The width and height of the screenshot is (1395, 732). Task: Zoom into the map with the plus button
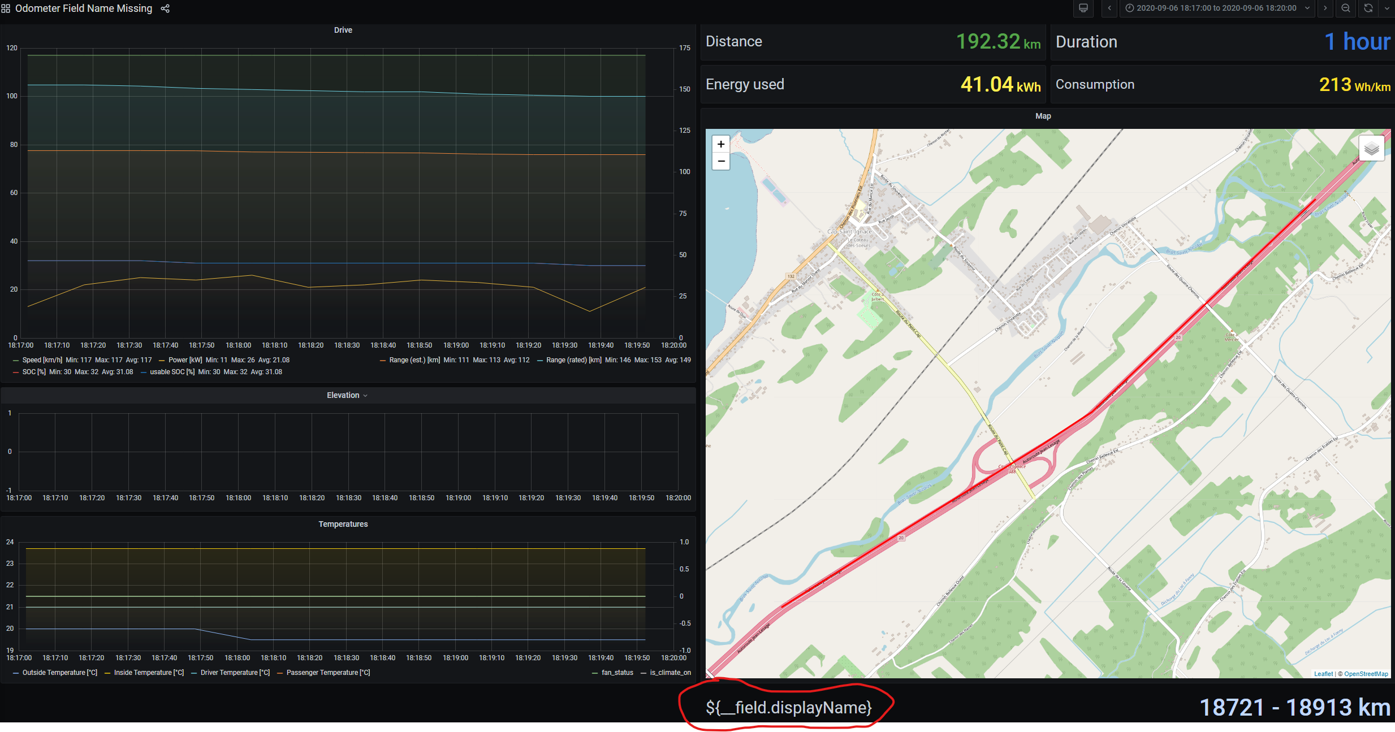[720, 144]
